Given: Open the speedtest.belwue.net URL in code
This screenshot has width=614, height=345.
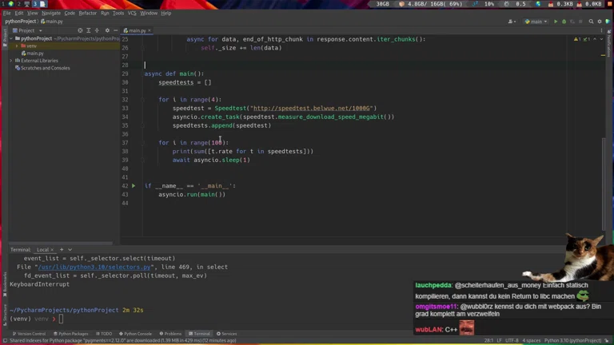Looking at the screenshot, I should tap(311, 109).
